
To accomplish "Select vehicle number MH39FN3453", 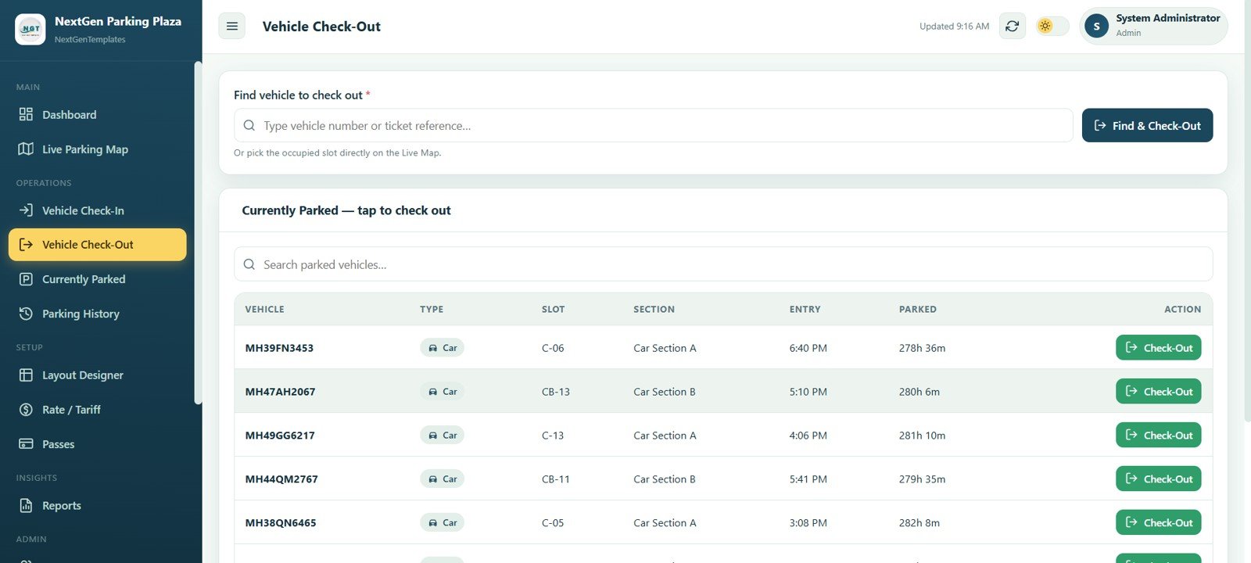I will 279,348.
